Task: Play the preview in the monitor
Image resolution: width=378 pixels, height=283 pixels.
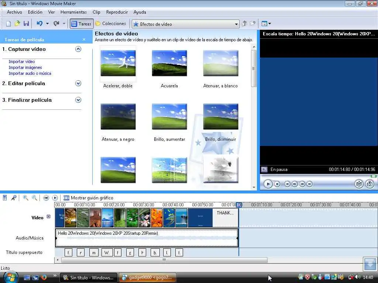Action: tap(268, 184)
